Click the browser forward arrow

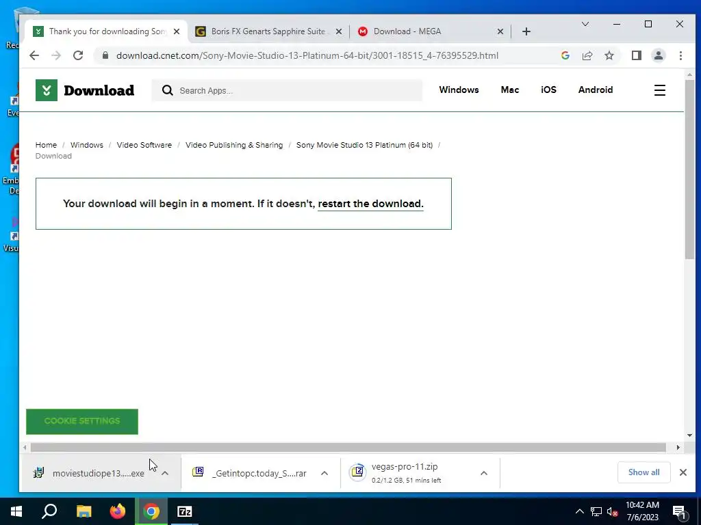pos(56,55)
